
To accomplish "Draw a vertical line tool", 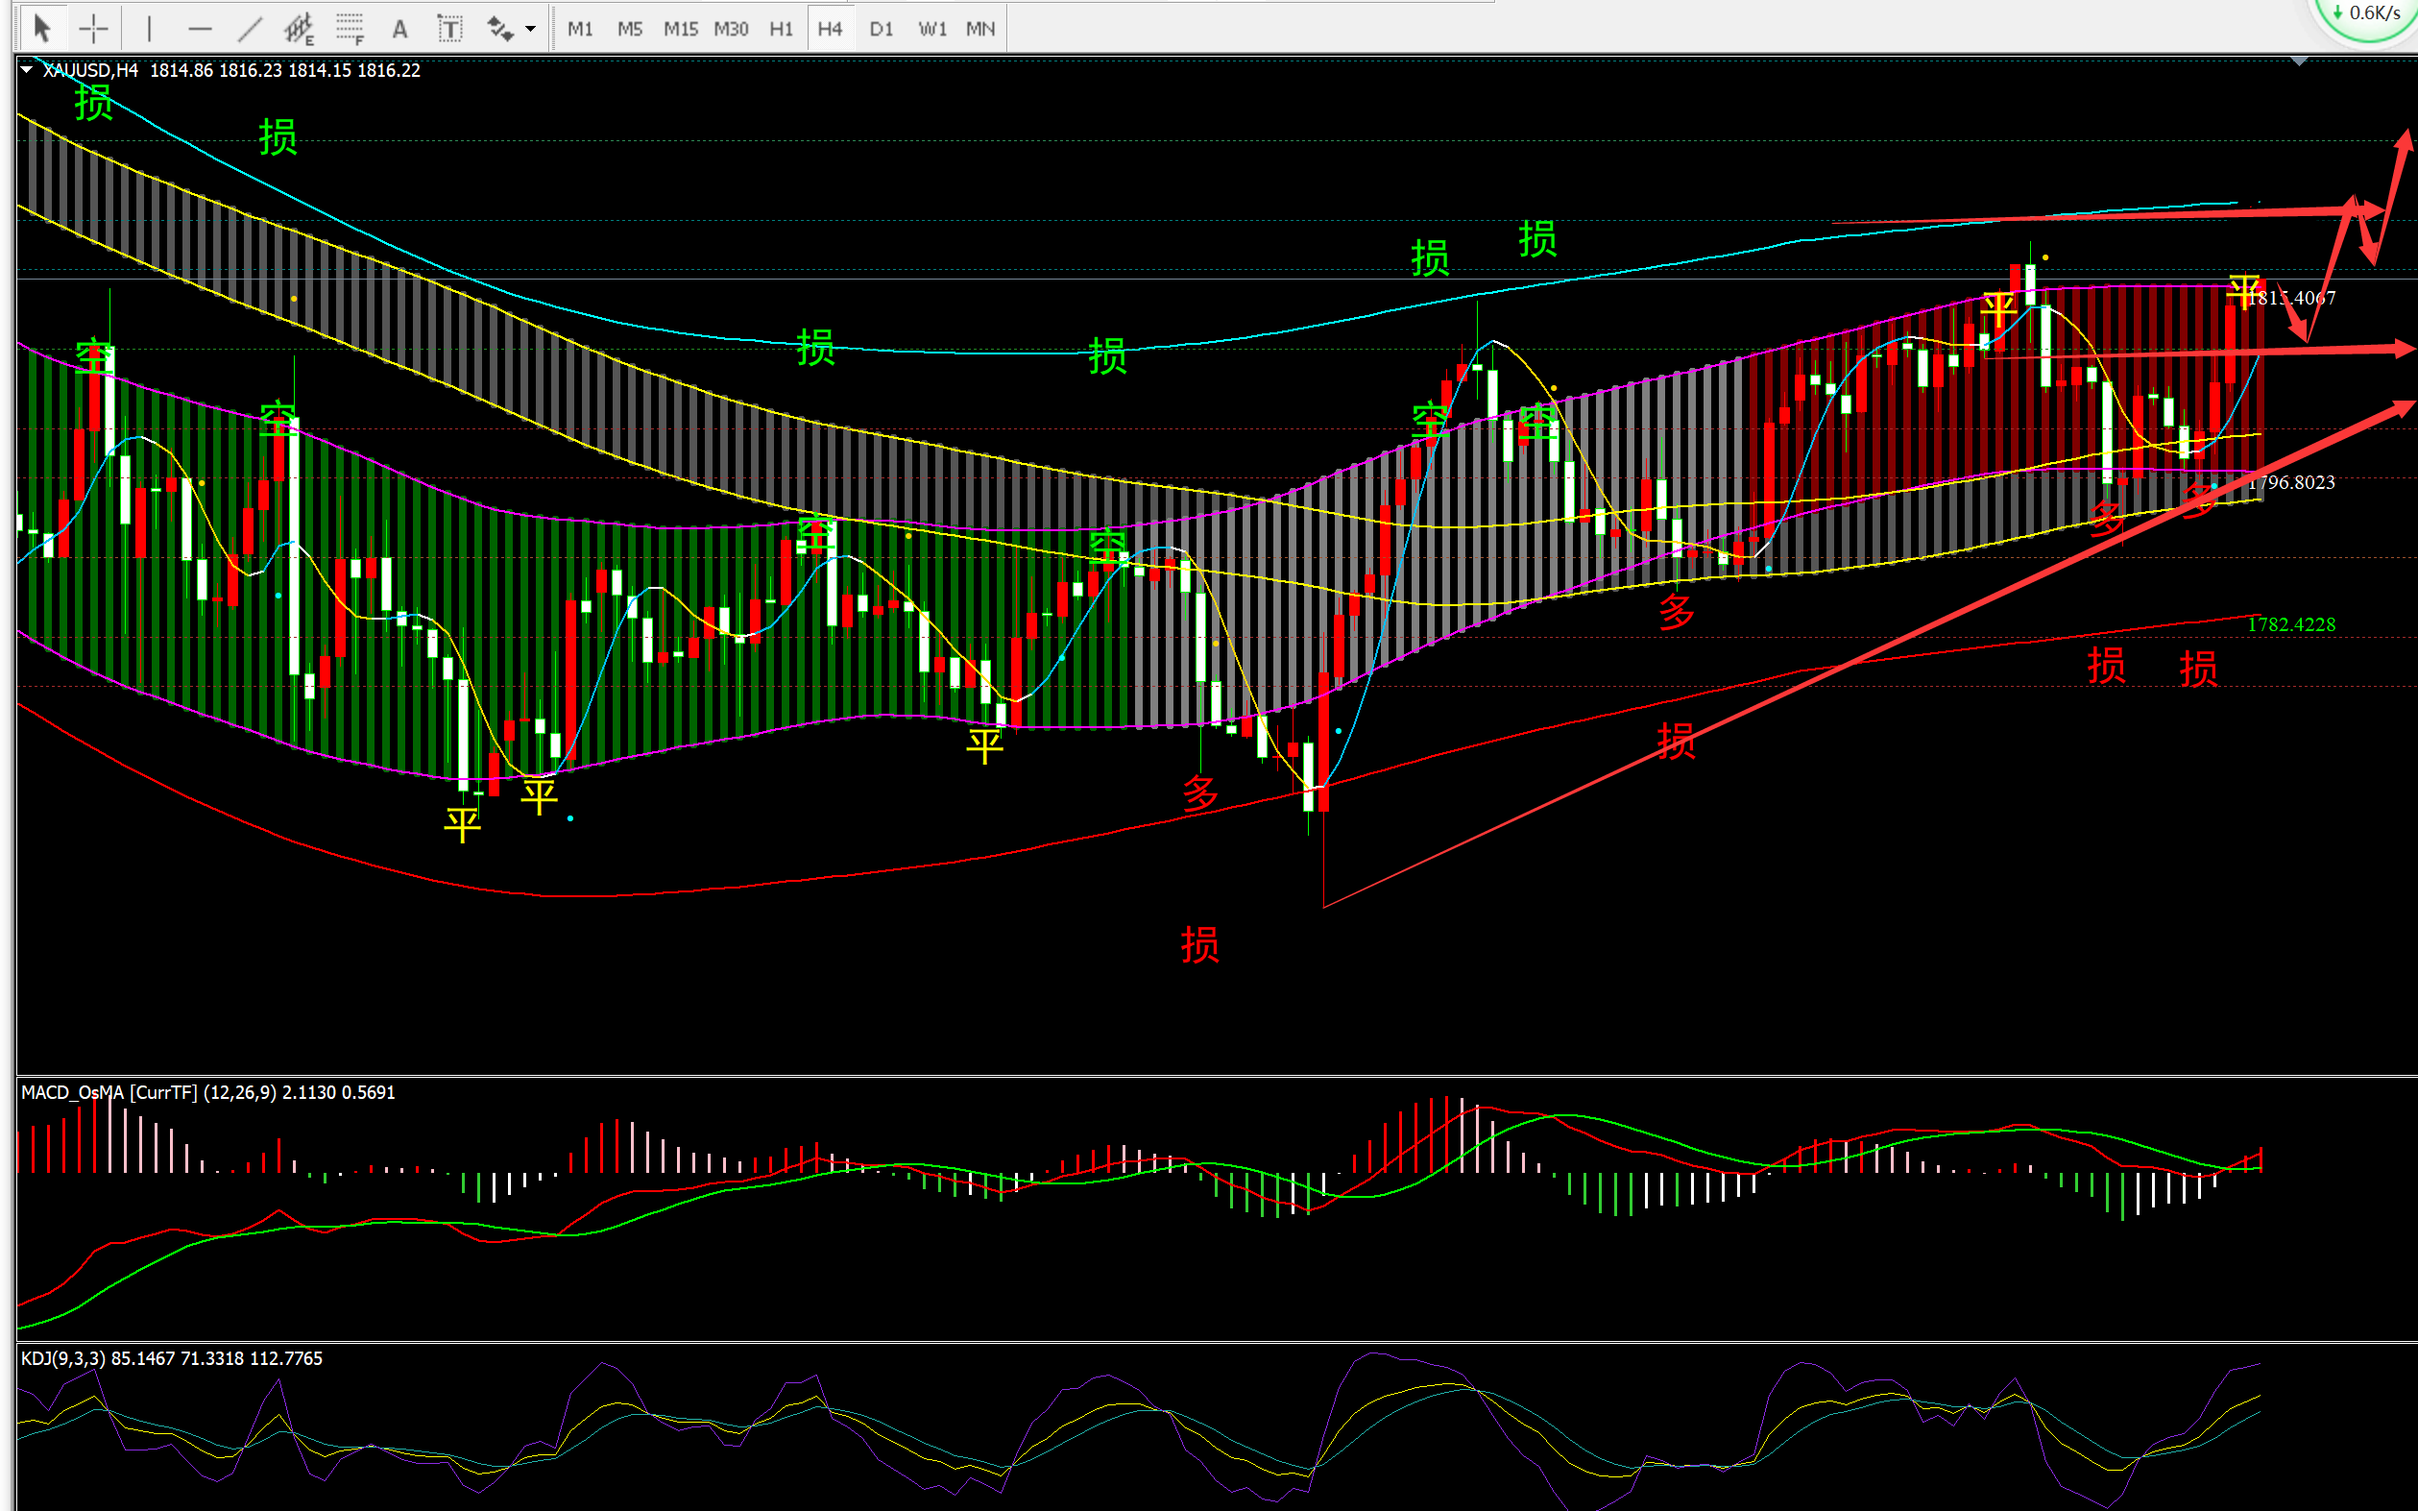I will 149,28.
